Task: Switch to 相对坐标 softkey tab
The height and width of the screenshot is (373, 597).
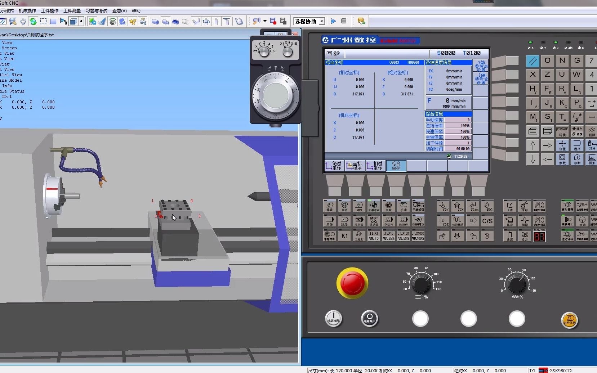Action: click(x=375, y=166)
